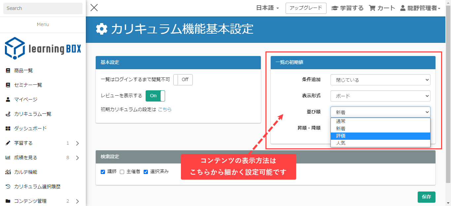Click the カルテ機能 chart icon
This screenshot has height=206, width=451.
click(x=8, y=172)
